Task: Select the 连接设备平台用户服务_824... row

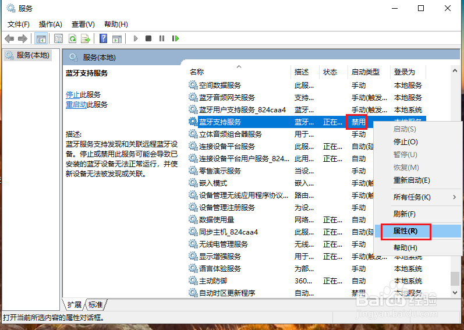Action: point(281,158)
